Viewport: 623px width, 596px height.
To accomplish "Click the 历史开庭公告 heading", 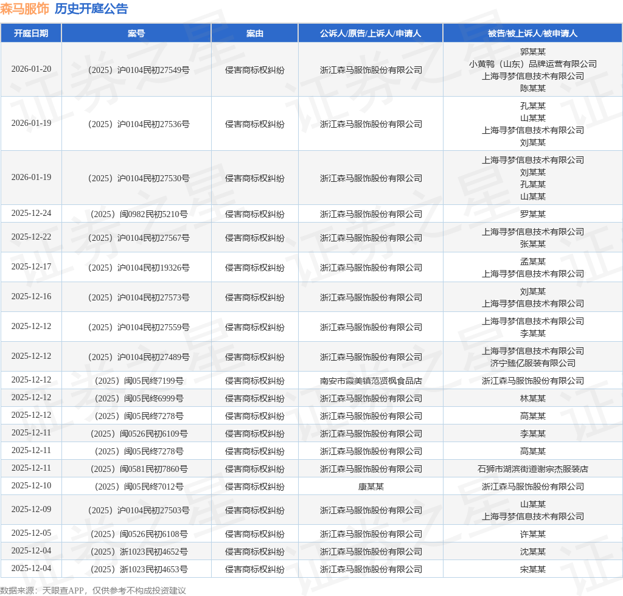I will (91, 9).
